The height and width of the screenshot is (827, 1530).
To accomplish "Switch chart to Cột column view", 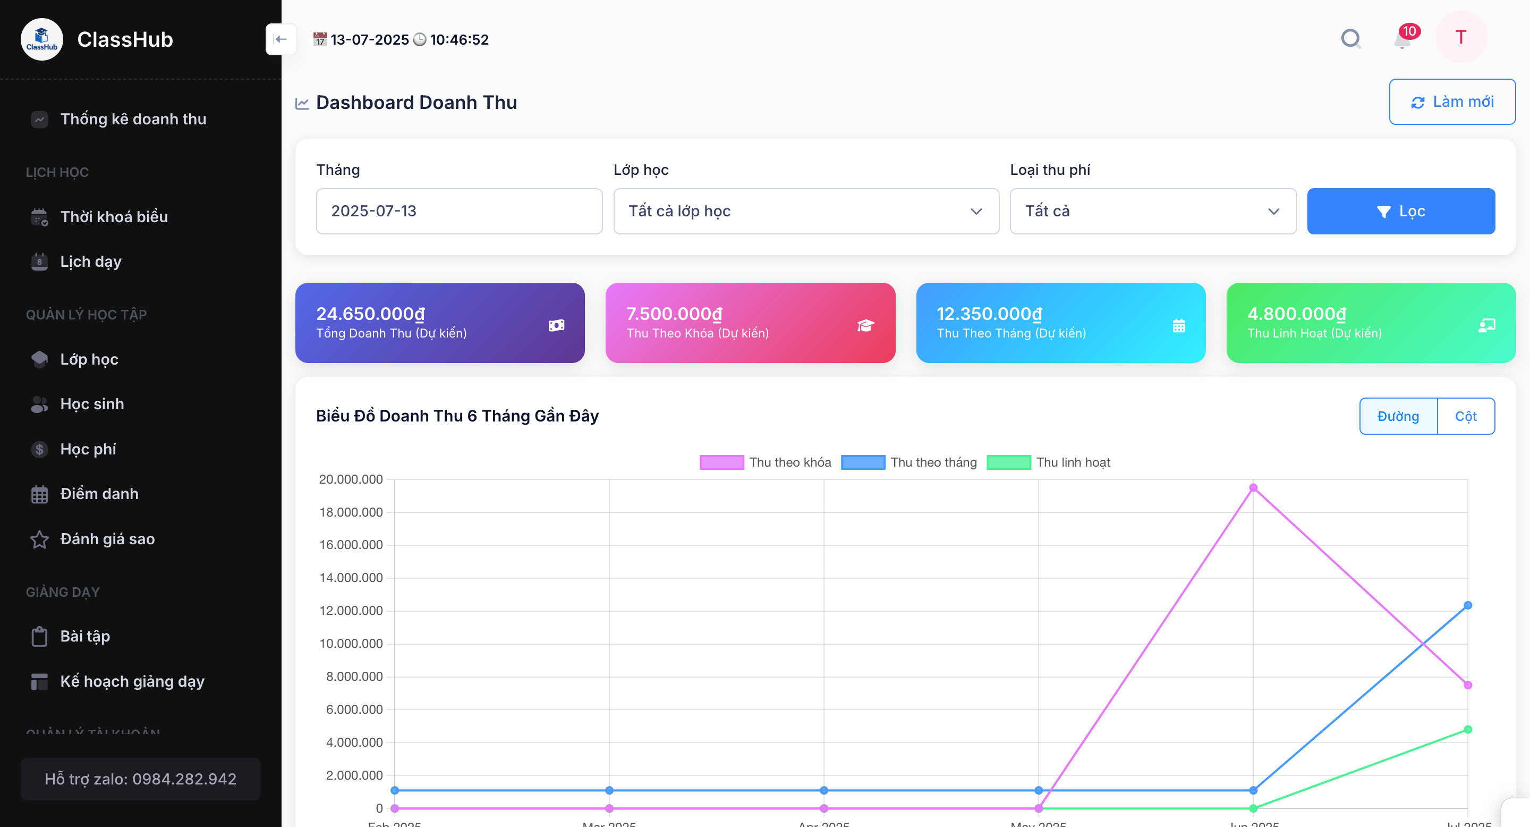I will click(1465, 417).
